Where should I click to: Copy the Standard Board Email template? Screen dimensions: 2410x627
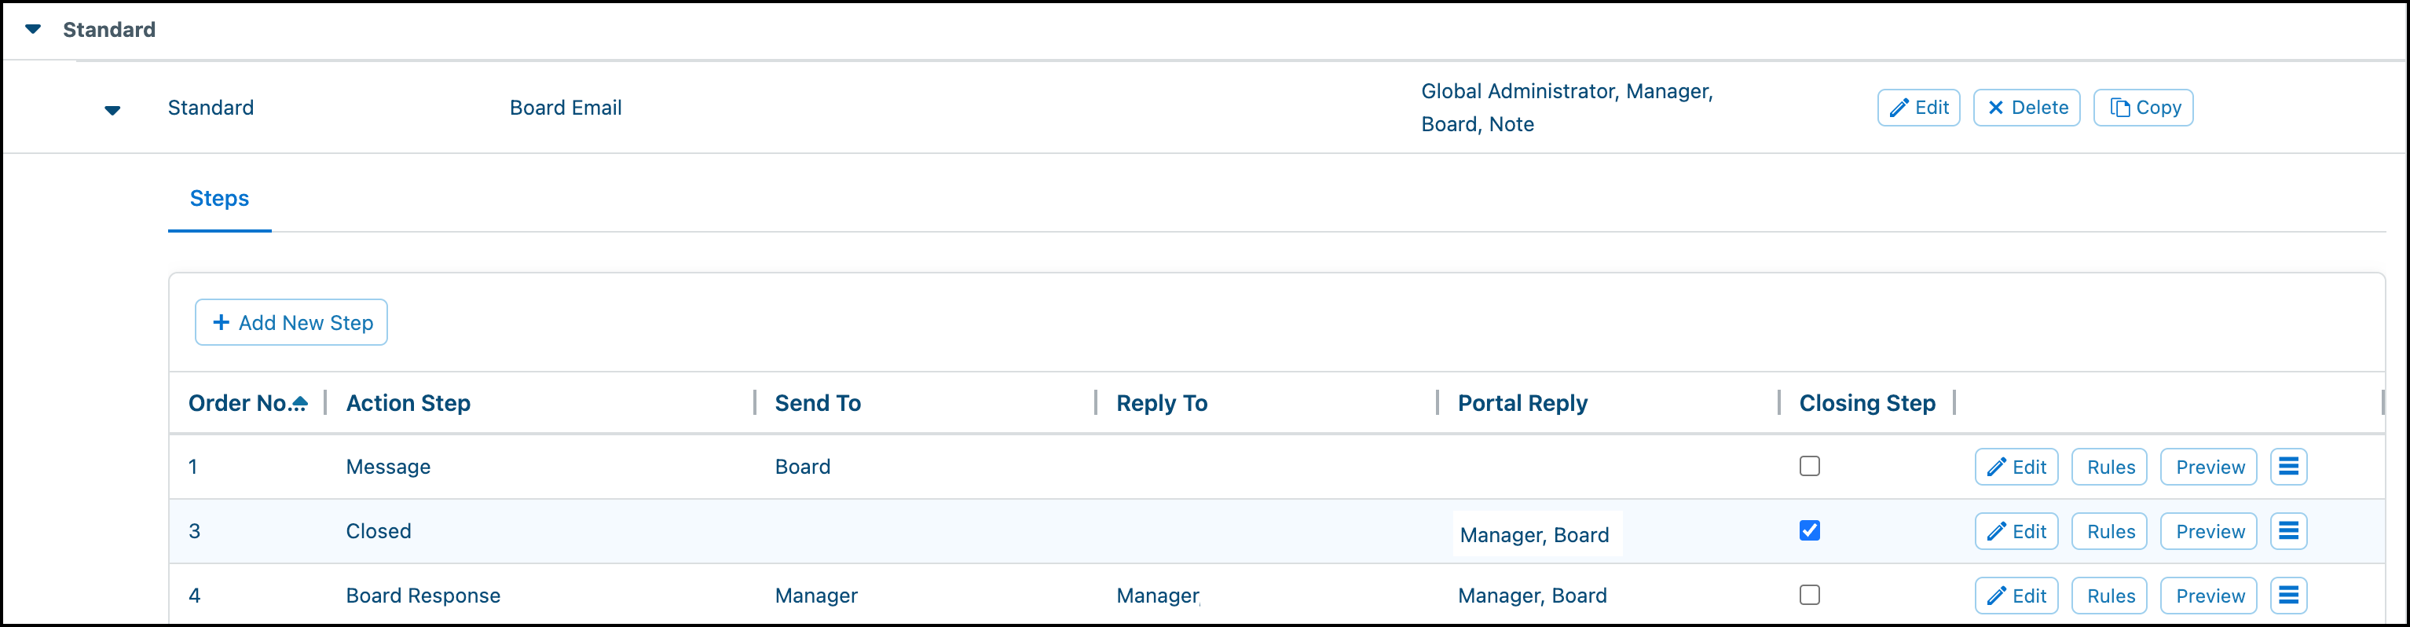[2142, 108]
